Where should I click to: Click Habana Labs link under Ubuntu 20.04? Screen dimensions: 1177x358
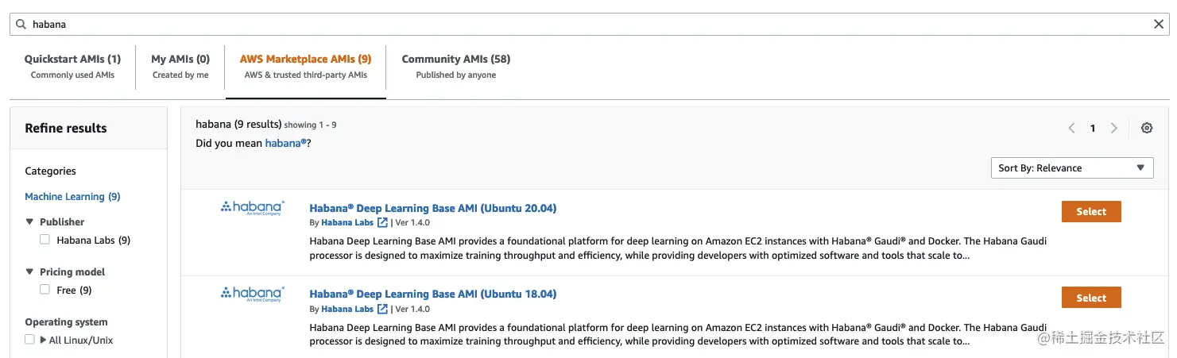(347, 223)
